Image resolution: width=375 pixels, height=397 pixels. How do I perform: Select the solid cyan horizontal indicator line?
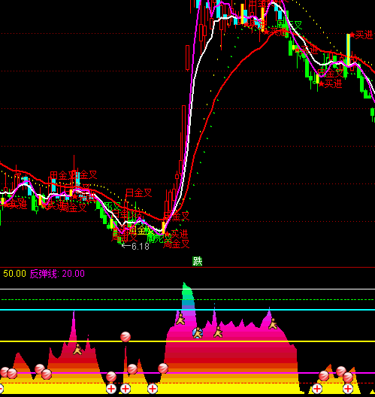tap(188, 310)
